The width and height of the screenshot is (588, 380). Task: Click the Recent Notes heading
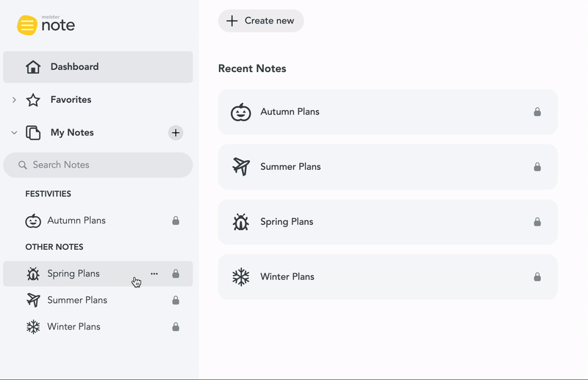point(252,68)
